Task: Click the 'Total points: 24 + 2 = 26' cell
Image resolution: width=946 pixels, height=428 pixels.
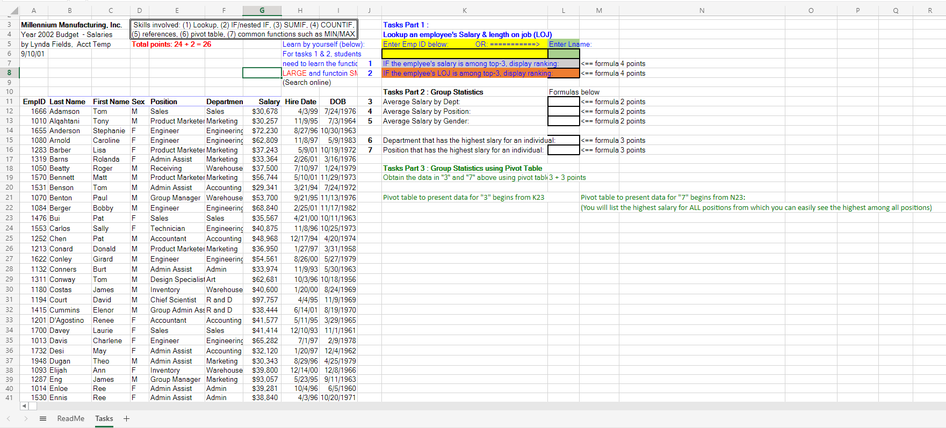Action: click(171, 44)
